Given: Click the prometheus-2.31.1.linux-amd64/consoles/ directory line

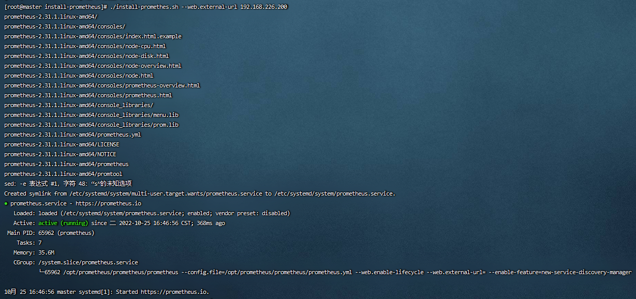Looking at the screenshot, I should tap(65, 26).
